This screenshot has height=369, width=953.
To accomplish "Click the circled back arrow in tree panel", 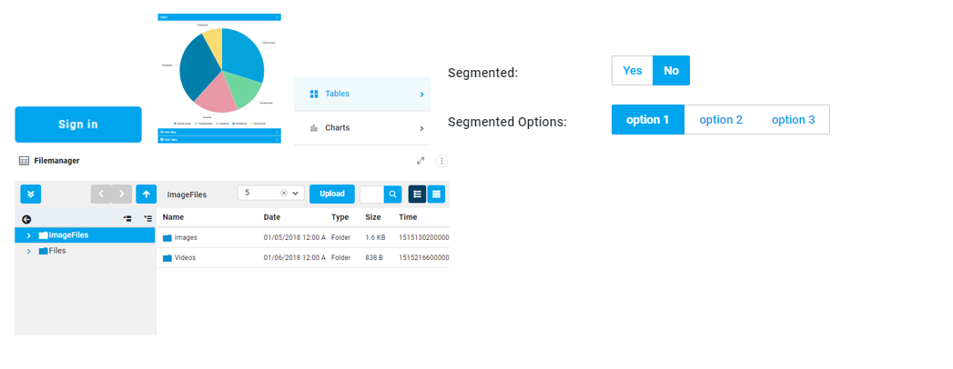I will click(x=27, y=219).
